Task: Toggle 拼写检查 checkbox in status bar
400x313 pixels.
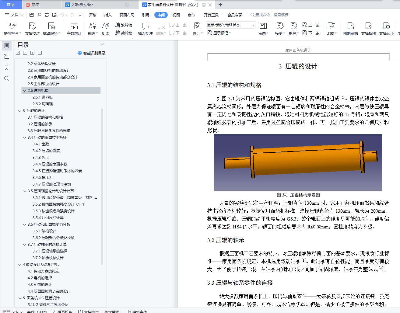Action: tap(54, 311)
